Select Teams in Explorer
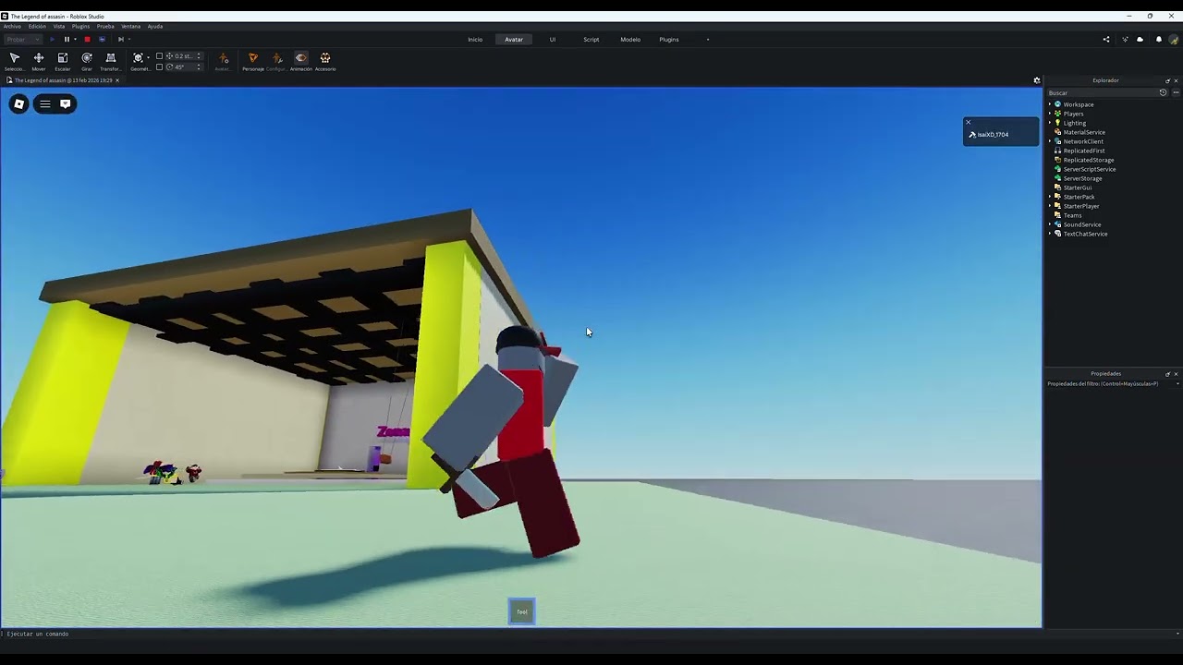The width and height of the screenshot is (1183, 665). tap(1072, 215)
